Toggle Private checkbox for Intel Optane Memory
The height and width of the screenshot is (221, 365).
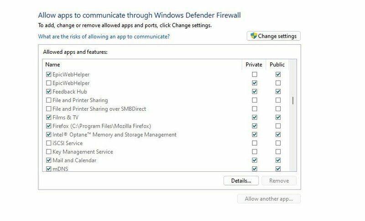pos(255,135)
